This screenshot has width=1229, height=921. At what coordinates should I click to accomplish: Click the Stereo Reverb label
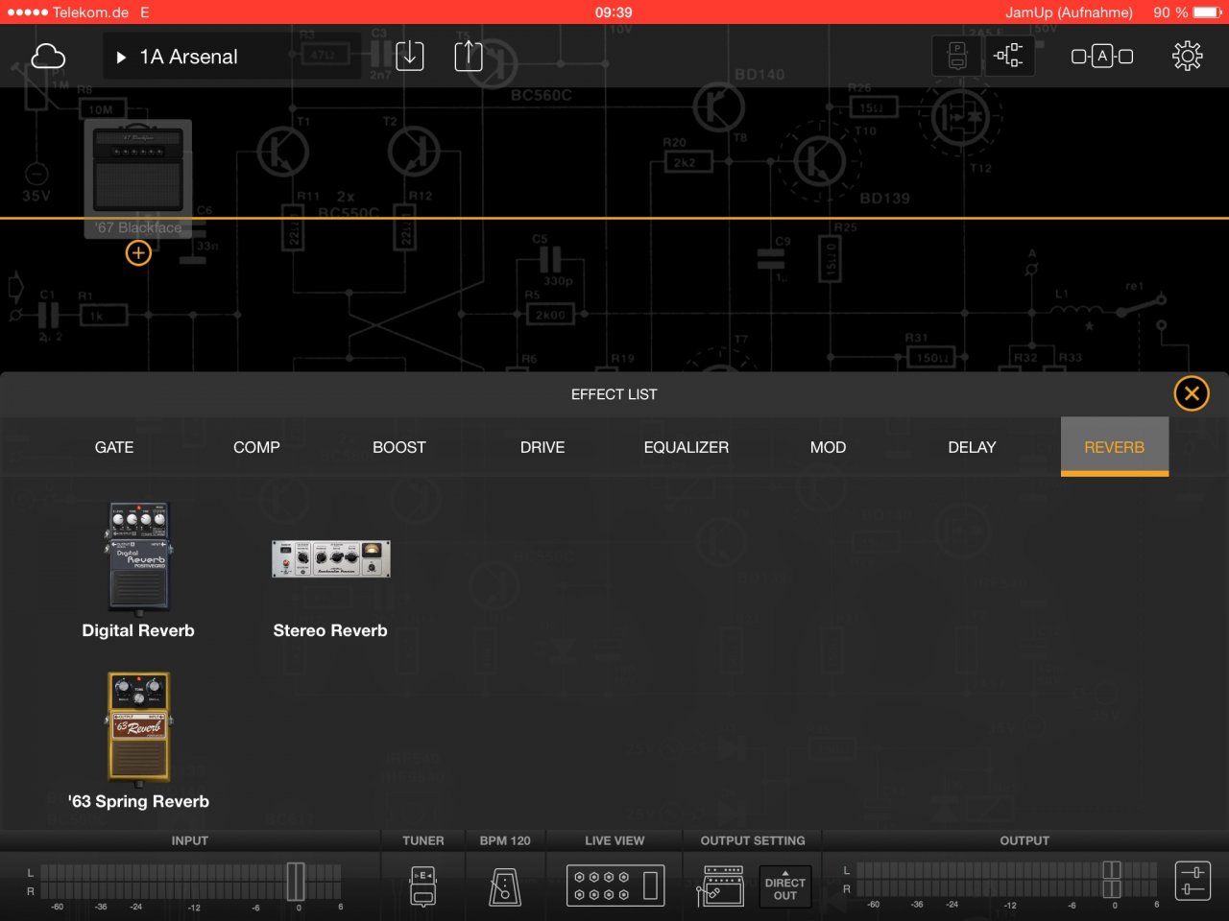tap(330, 630)
